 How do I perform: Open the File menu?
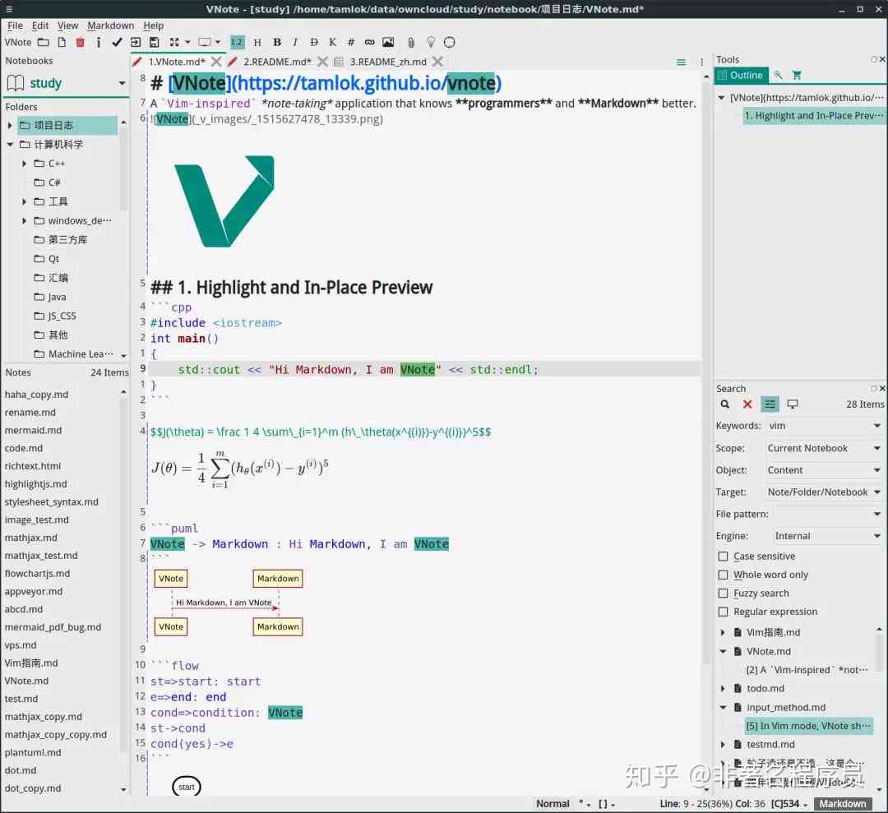15,25
